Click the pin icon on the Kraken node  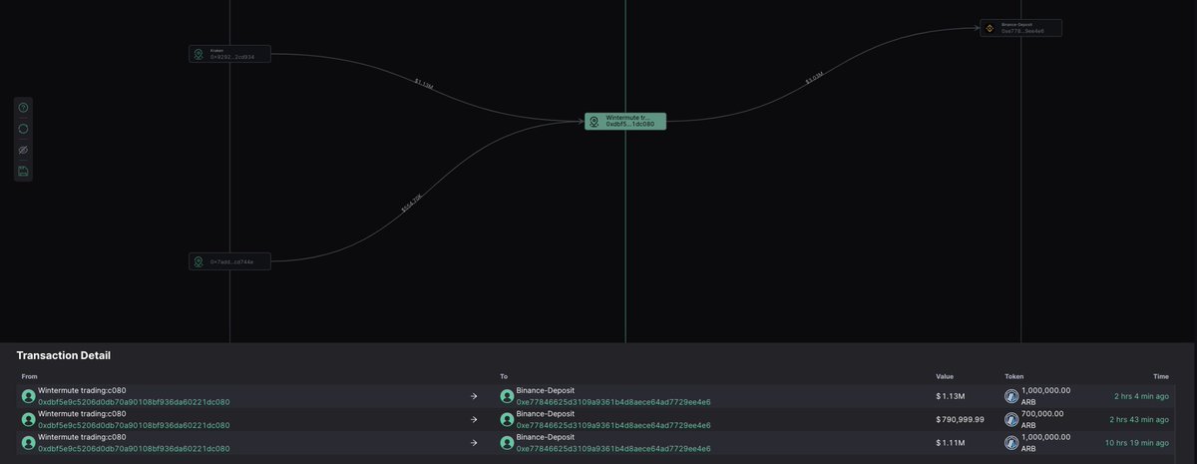tap(199, 54)
